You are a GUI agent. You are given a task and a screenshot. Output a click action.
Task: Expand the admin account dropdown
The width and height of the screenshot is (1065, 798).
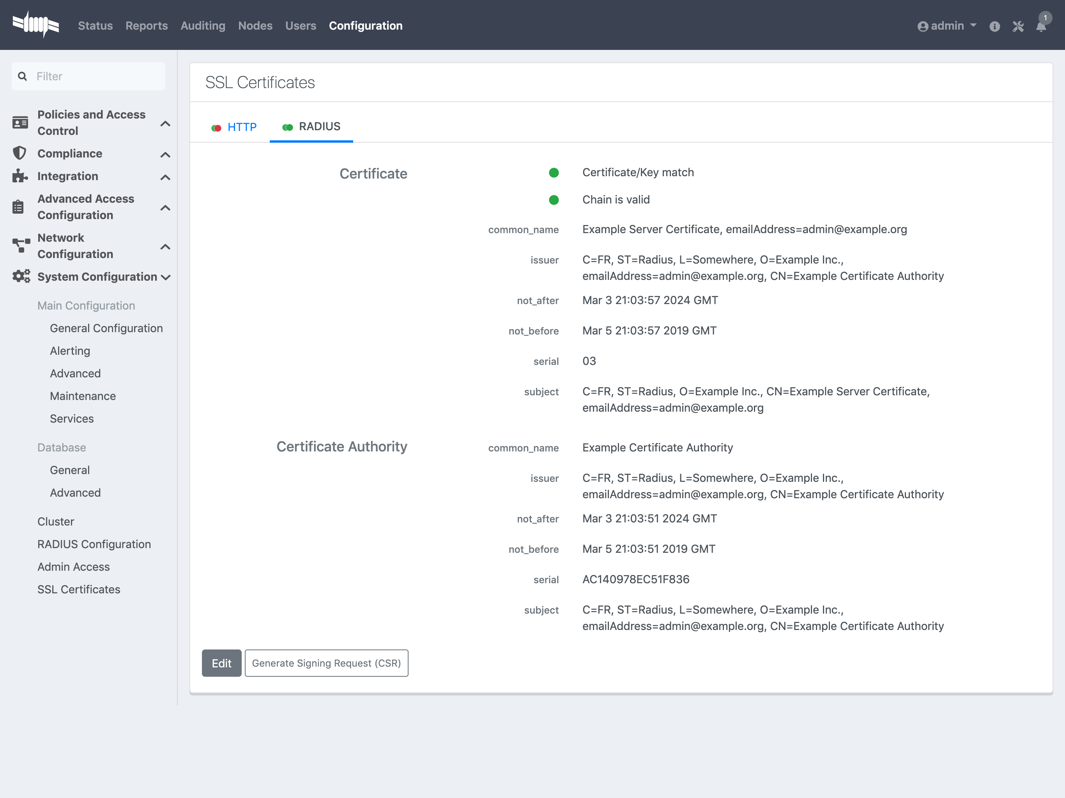pyautogui.click(x=975, y=25)
